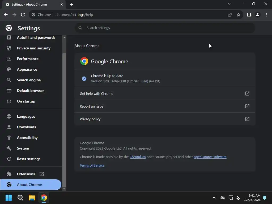Screen dimensions: 272x204
Task: Reload the current page
Action: coord(23,15)
